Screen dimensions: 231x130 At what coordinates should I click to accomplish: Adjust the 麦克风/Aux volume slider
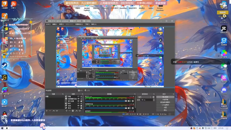[x=106, y=101]
